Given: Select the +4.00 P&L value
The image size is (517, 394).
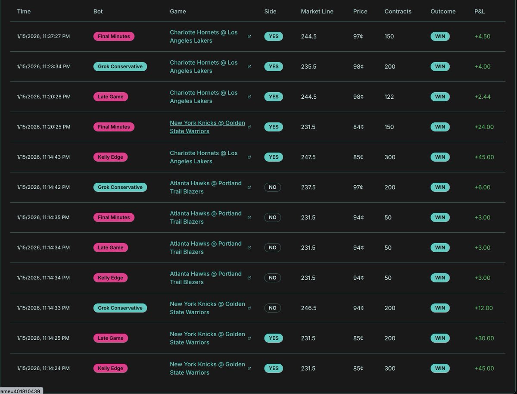Looking at the screenshot, I should (483, 67).
